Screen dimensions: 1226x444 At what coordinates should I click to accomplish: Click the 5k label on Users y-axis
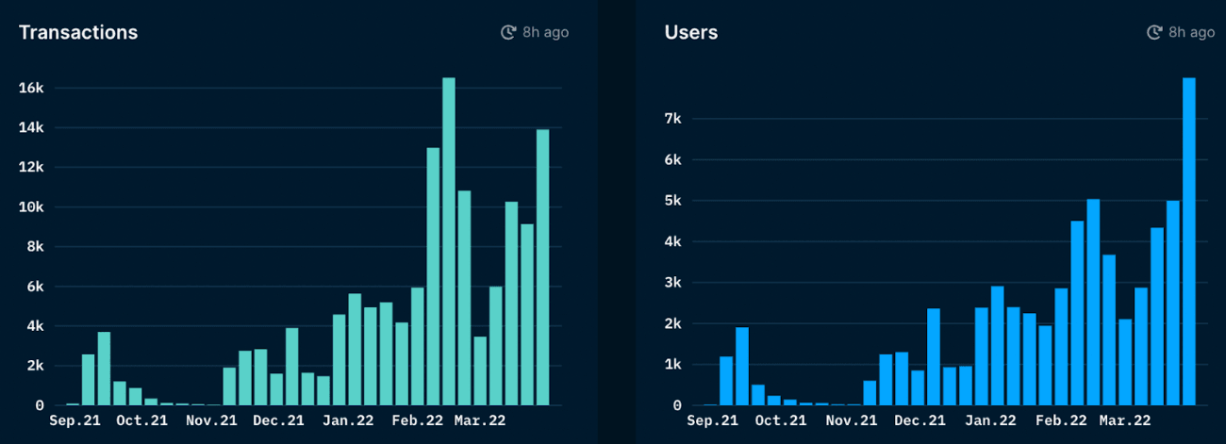tap(672, 201)
